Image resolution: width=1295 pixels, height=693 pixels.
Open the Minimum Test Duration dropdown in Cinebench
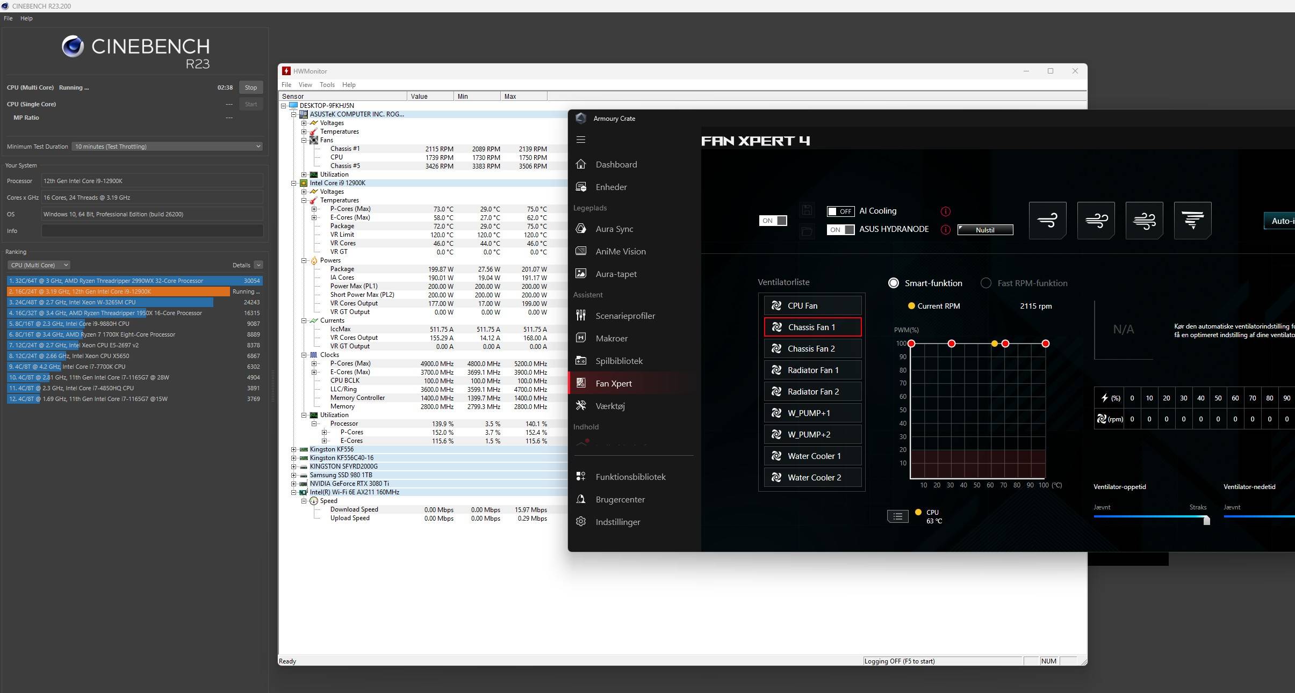click(167, 147)
